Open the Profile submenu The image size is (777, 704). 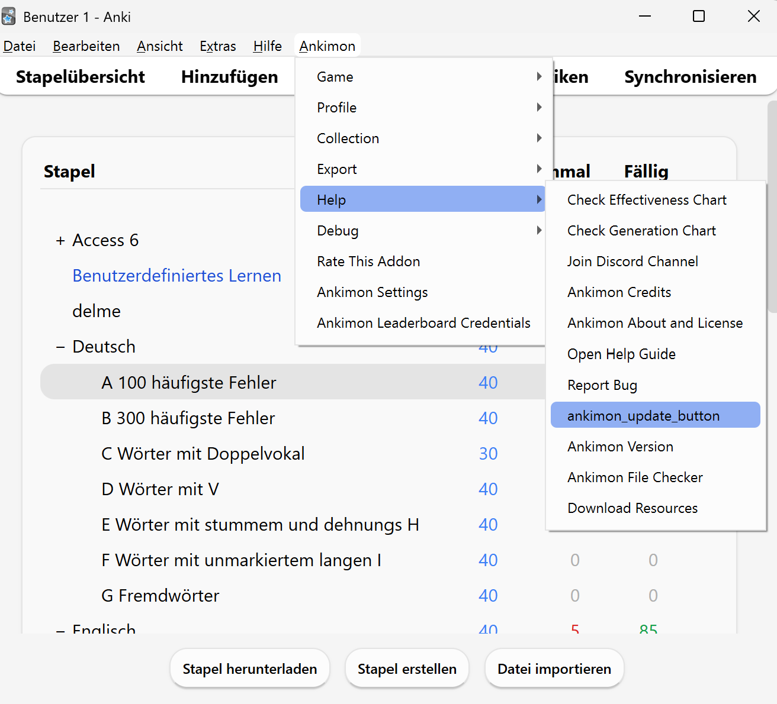coord(423,108)
